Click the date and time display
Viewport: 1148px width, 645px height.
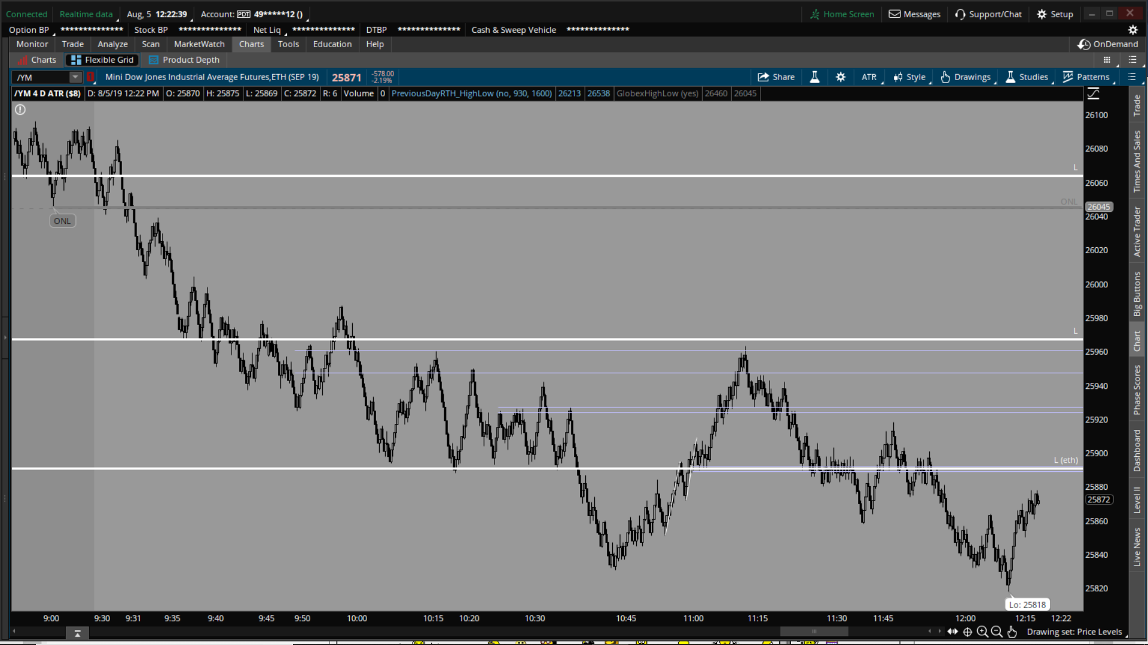tap(157, 14)
